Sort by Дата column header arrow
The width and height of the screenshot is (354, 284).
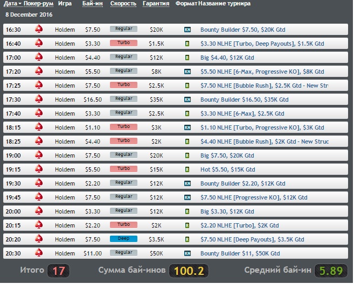click(20, 4)
